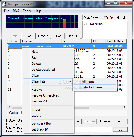Viewport: 134px width, 137px height.
Task: Open Domain Filter from context menu
Action: (x=41, y=124)
